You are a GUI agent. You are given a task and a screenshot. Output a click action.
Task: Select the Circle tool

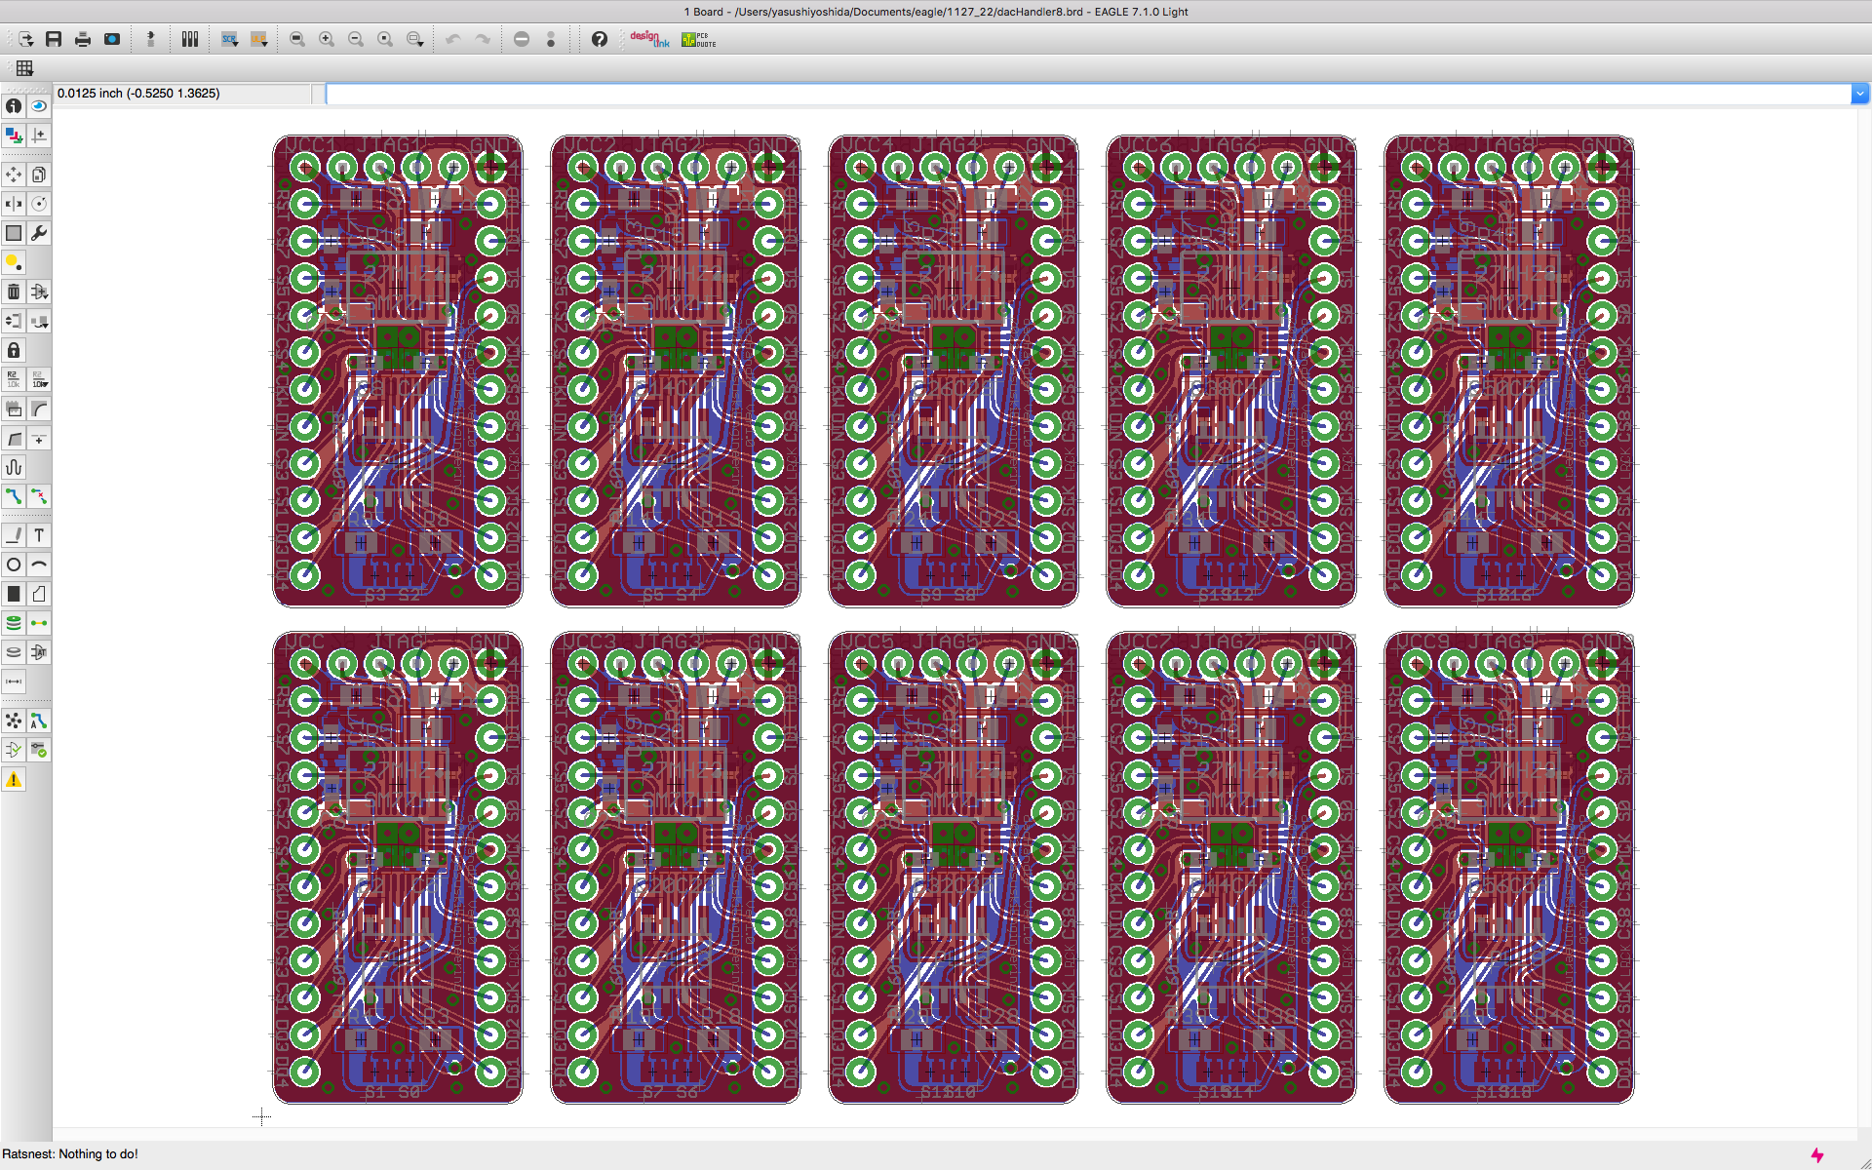pyautogui.click(x=14, y=565)
